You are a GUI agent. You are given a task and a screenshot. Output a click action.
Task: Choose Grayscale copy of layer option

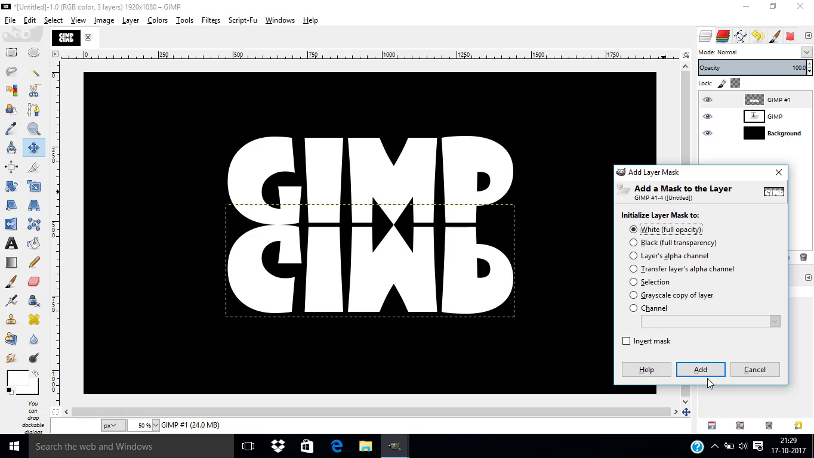(671, 295)
